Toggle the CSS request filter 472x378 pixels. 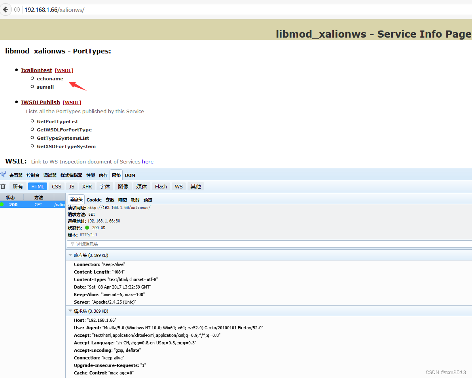click(57, 186)
